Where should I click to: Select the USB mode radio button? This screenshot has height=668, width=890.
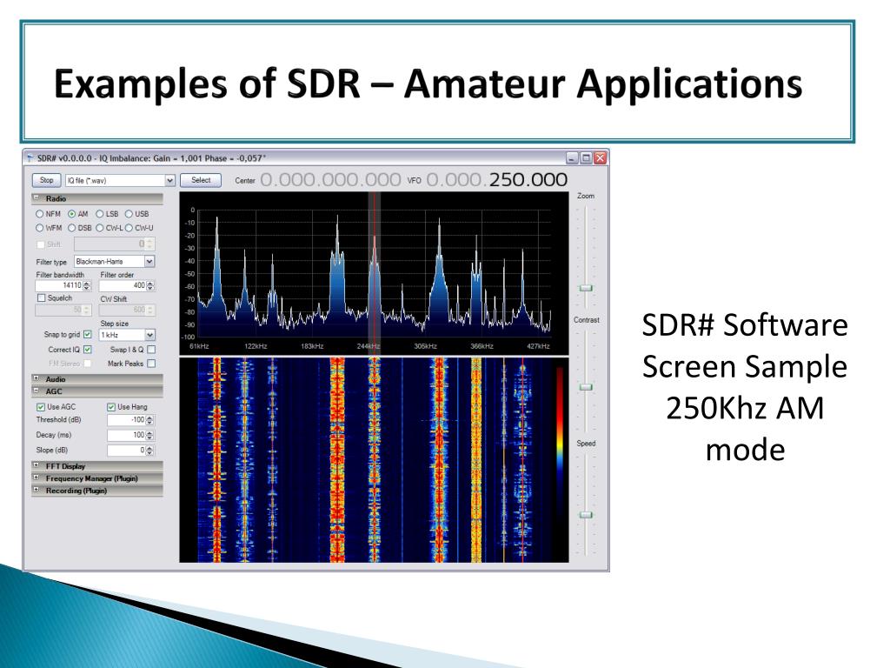pos(129,214)
